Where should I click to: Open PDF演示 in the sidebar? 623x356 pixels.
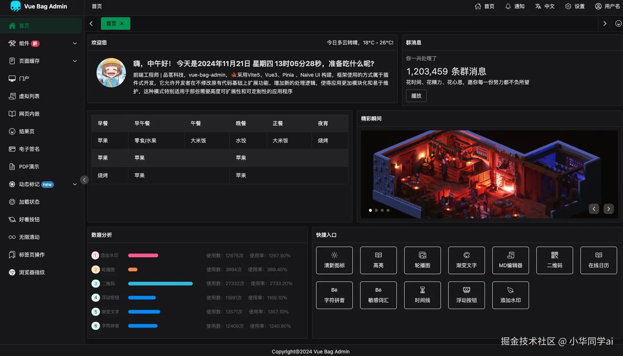point(41,167)
